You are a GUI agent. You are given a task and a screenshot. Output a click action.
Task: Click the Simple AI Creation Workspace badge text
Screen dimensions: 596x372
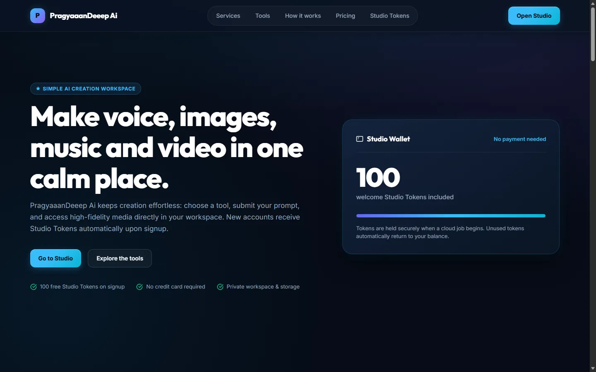coord(89,88)
